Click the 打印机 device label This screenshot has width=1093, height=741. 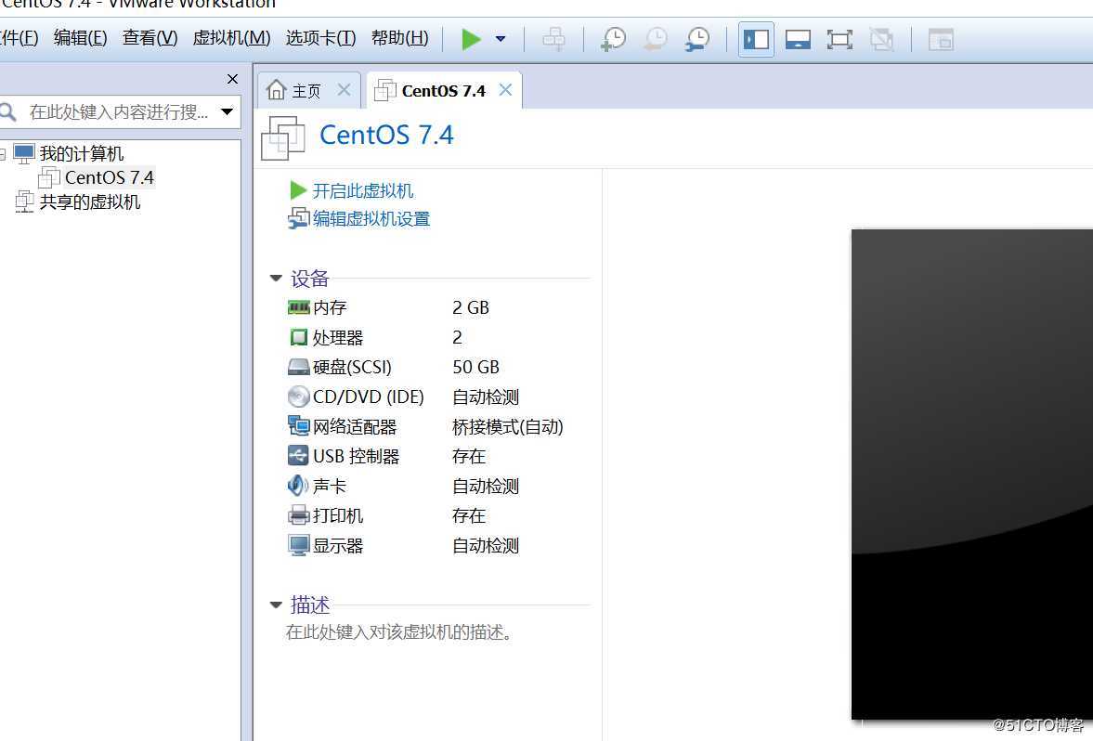click(x=337, y=516)
